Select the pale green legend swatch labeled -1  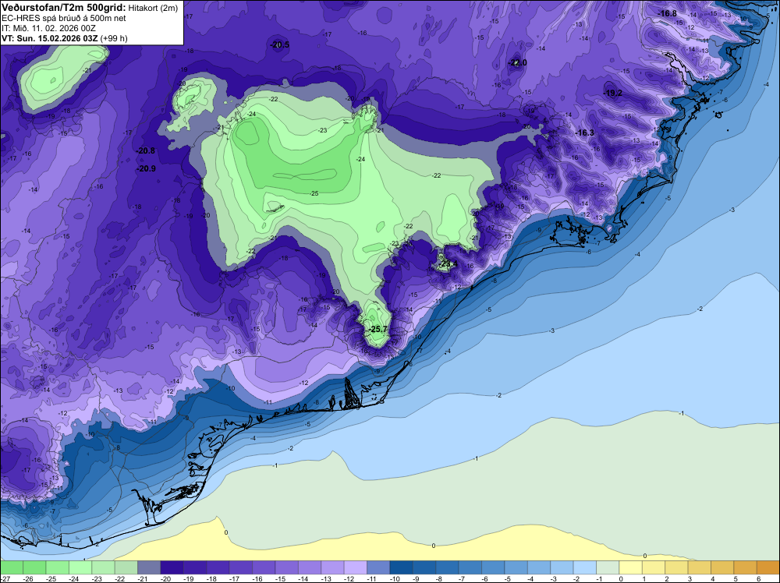tap(608, 567)
